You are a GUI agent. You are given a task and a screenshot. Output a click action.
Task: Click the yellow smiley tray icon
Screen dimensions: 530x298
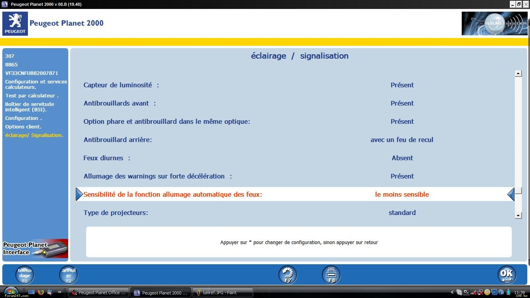487,292
